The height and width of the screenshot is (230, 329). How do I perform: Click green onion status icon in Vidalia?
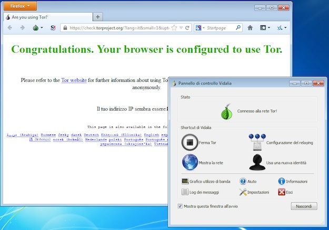pyautogui.click(x=227, y=112)
